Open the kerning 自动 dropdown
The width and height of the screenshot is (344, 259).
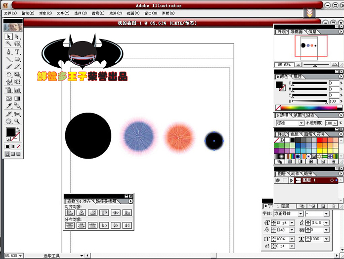(292, 230)
